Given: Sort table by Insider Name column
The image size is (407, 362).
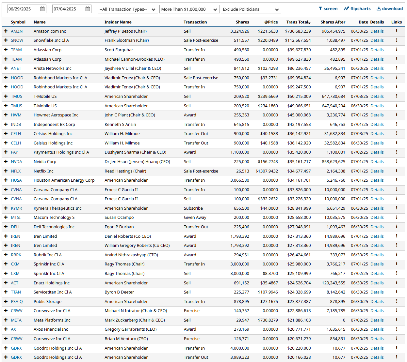Looking at the screenshot, I should click(118, 22).
